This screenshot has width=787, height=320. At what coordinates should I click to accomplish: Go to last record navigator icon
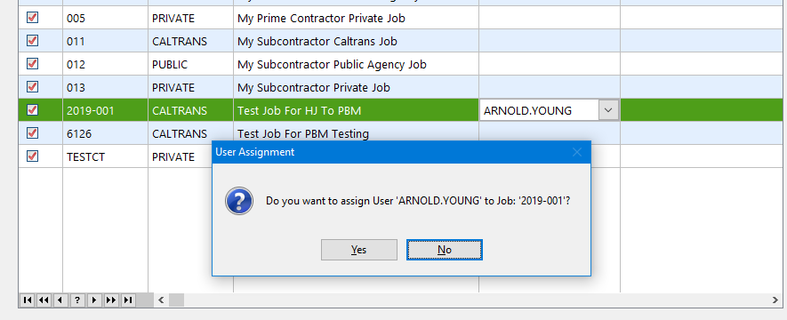(x=128, y=300)
